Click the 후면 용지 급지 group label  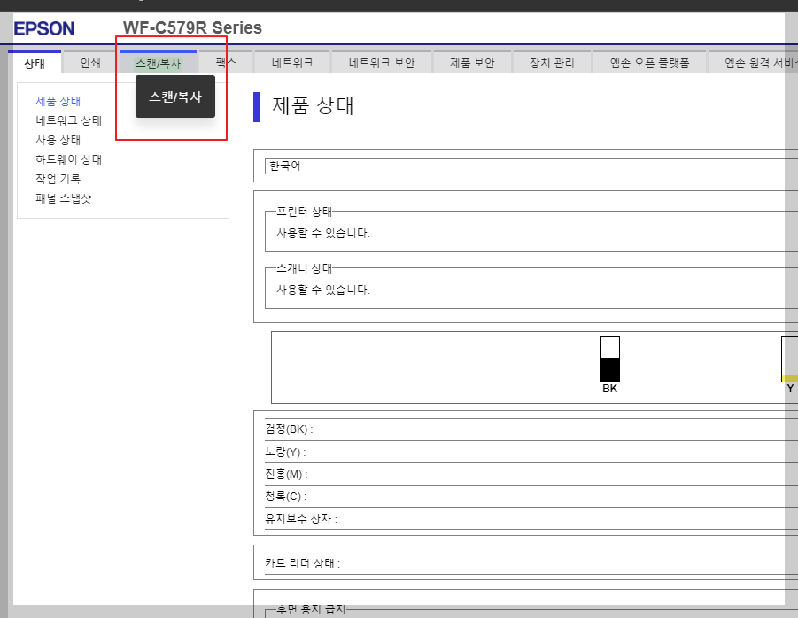point(311,609)
